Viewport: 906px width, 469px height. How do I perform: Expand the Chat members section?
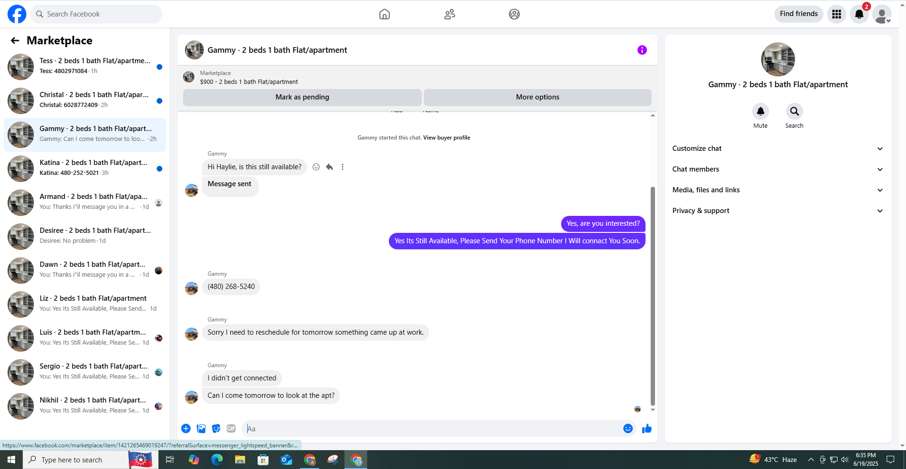pyautogui.click(x=778, y=169)
